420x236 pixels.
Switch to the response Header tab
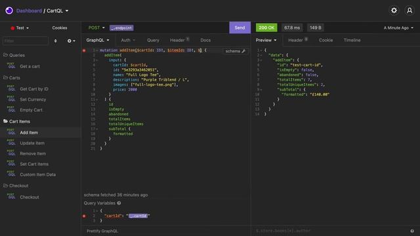pos(297,40)
